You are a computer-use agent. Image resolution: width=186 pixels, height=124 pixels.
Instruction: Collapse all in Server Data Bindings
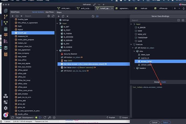(x=178, y=20)
